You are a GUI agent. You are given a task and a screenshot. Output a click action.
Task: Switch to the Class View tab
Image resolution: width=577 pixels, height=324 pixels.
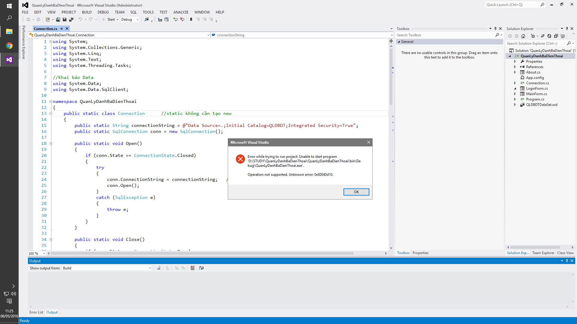pyautogui.click(x=565, y=253)
